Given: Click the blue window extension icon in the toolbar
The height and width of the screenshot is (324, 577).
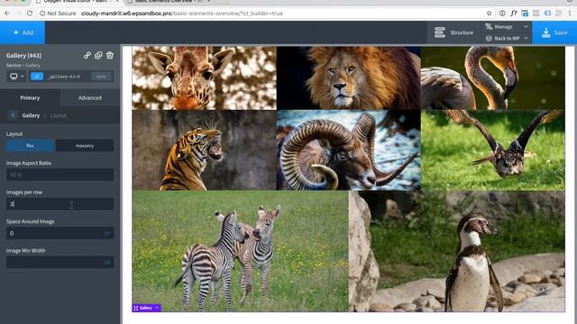Looking at the screenshot, I should coord(525,13).
